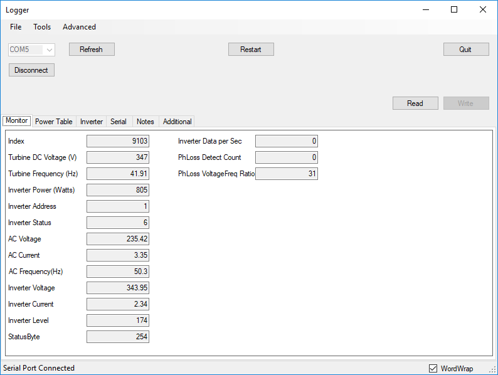
Task: Select the AC Voltage field 235.42
Action: pyautogui.click(x=118, y=239)
